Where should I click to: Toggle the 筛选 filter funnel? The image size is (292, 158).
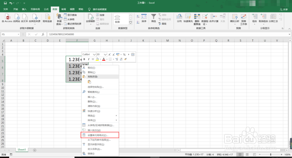pos(154,18)
